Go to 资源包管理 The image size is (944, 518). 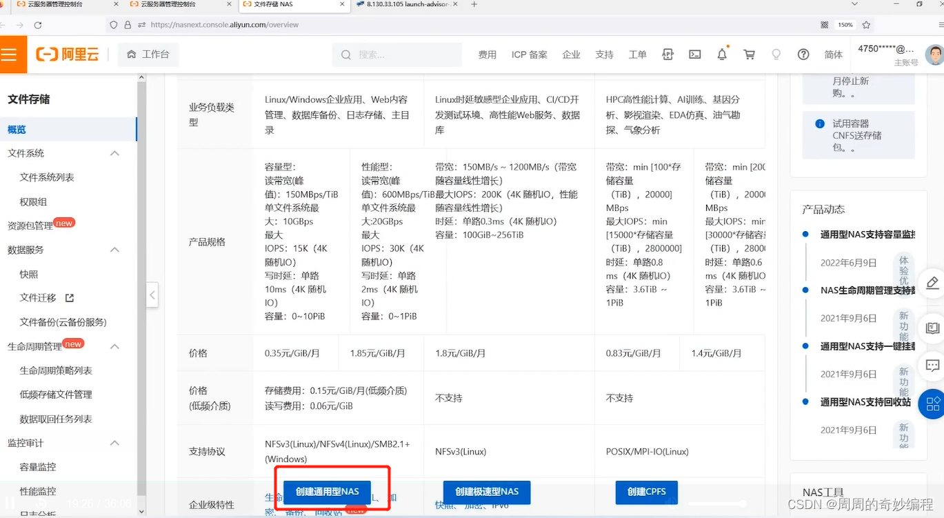[30, 226]
